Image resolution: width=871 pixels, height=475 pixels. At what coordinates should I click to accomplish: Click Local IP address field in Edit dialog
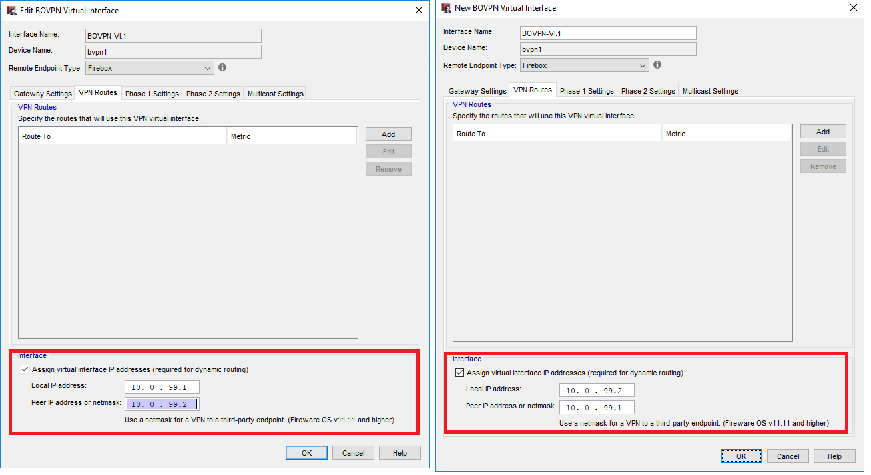pos(162,387)
